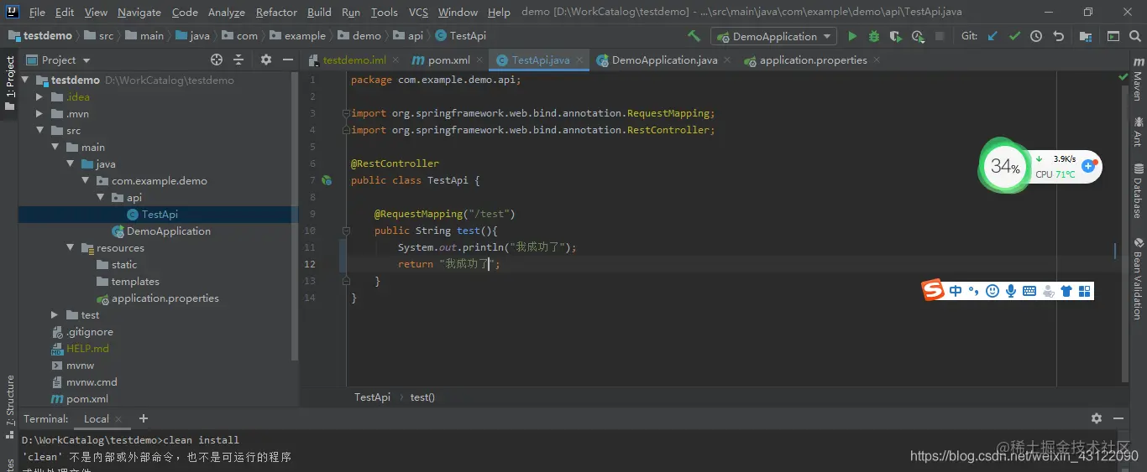Viewport: 1147px width, 472px height.
Task: Update project with the blue Git arrow
Action: 993,36
